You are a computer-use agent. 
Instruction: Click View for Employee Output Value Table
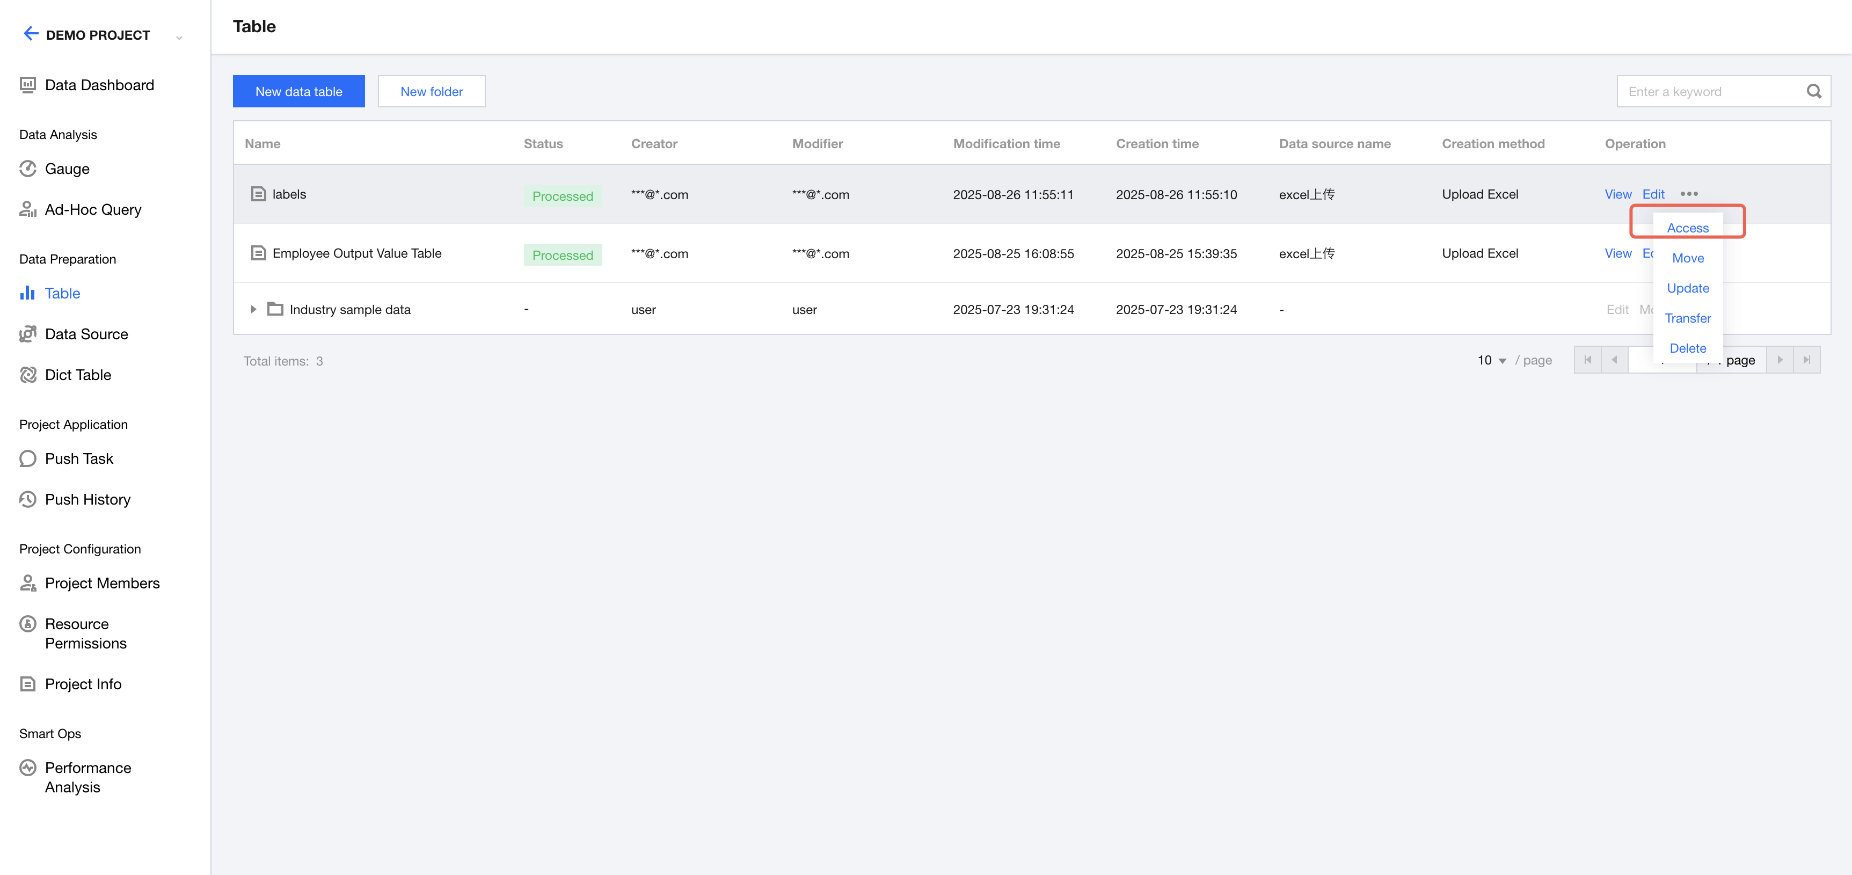coord(1617,253)
